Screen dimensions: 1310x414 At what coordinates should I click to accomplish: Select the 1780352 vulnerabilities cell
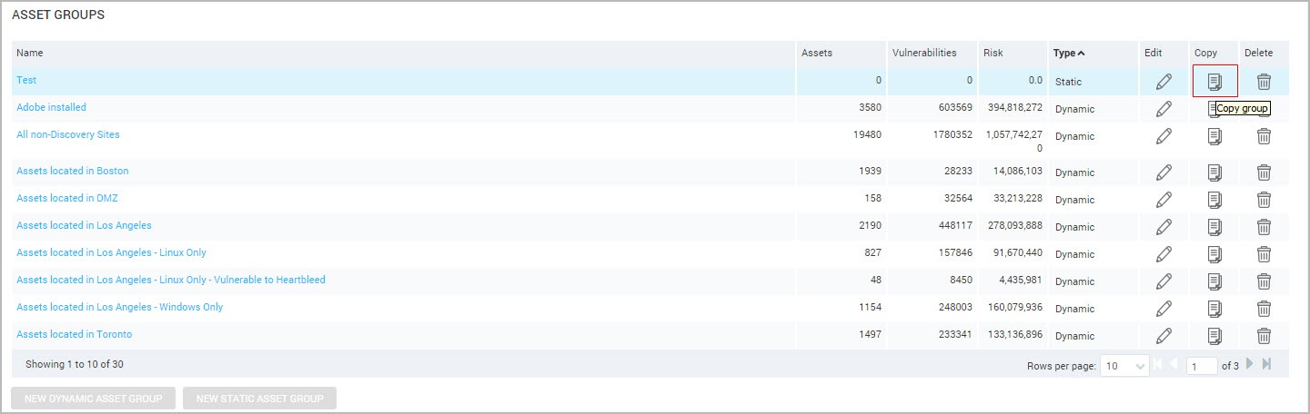point(953,134)
